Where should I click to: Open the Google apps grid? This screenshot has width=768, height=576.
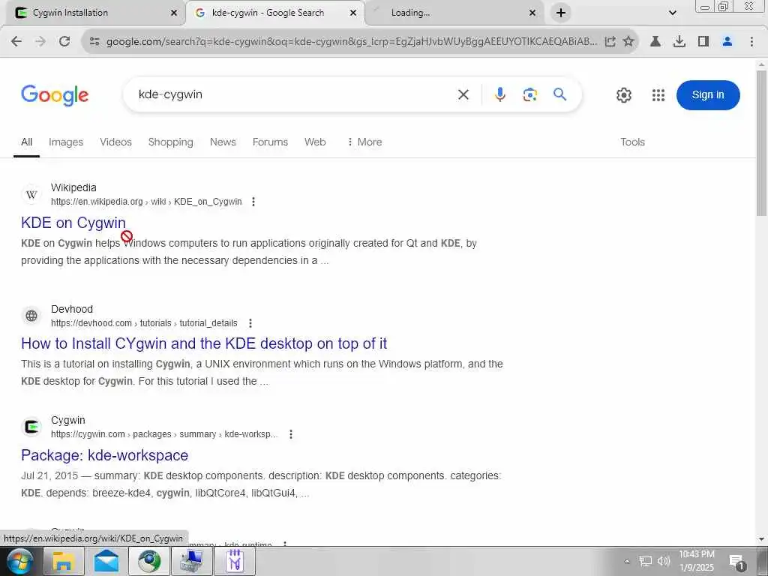(x=658, y=95)
